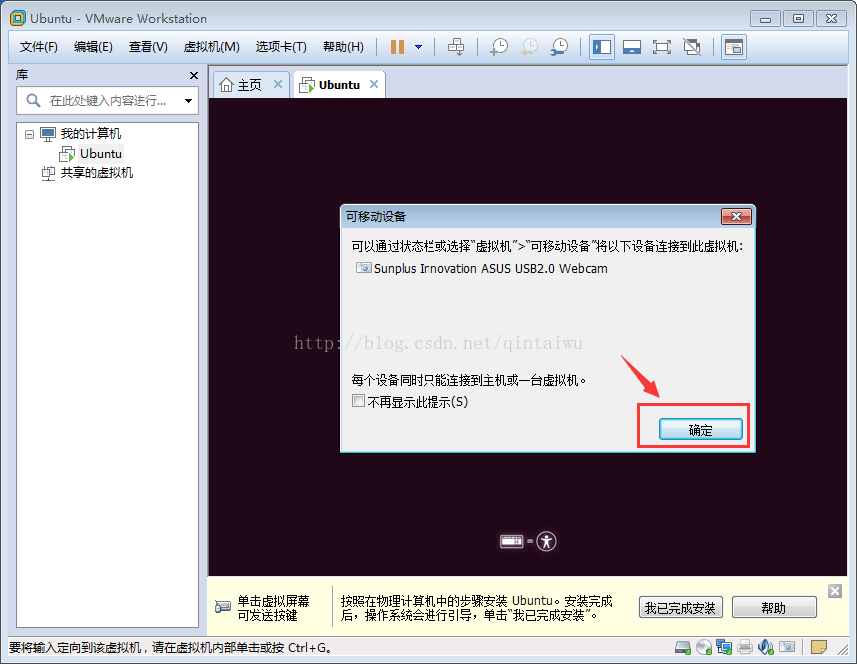The height and width of the screenshot is (664, 857).
Task: Pause the virtual machine with the orange pause icon
Action: (x=397, y=47)
